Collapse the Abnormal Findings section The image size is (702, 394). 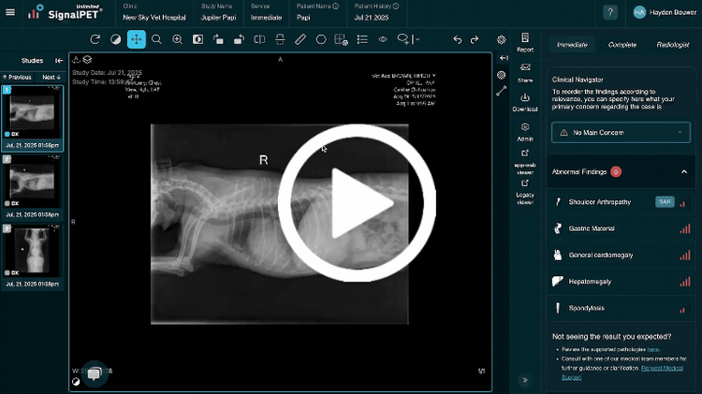tap(684, 172)
